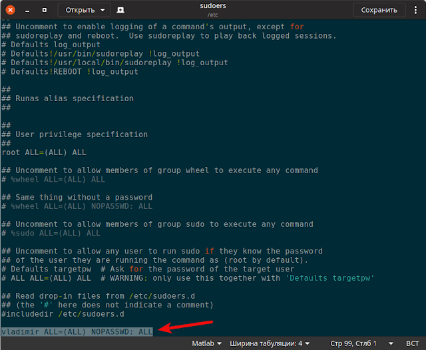Open the three-dot editor menu
Screen dimensions: 426x350
click(x=415, y=10)
